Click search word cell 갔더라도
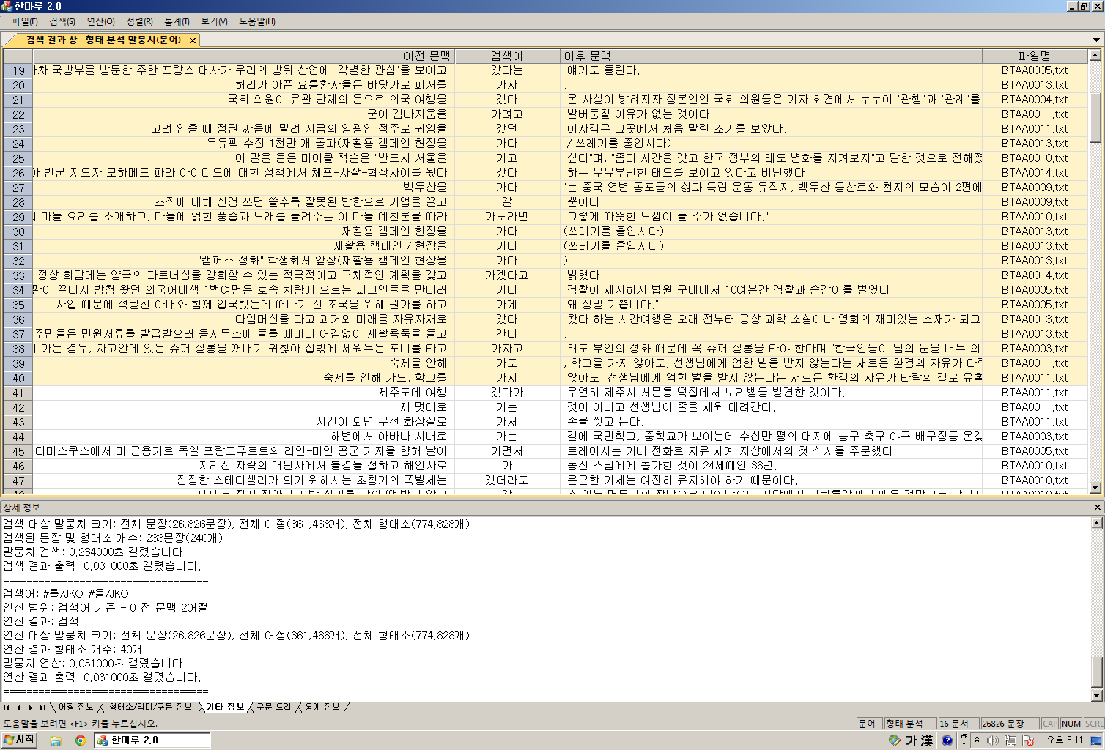This screenshot has width=1105, height=750. [x=506, y=480]
